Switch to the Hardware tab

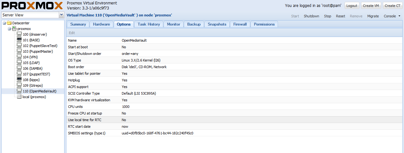(101, 24)
